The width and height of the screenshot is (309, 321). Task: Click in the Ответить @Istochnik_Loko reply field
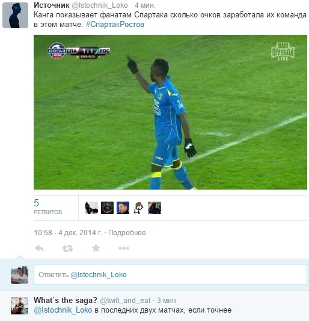[x=170, y=275]
